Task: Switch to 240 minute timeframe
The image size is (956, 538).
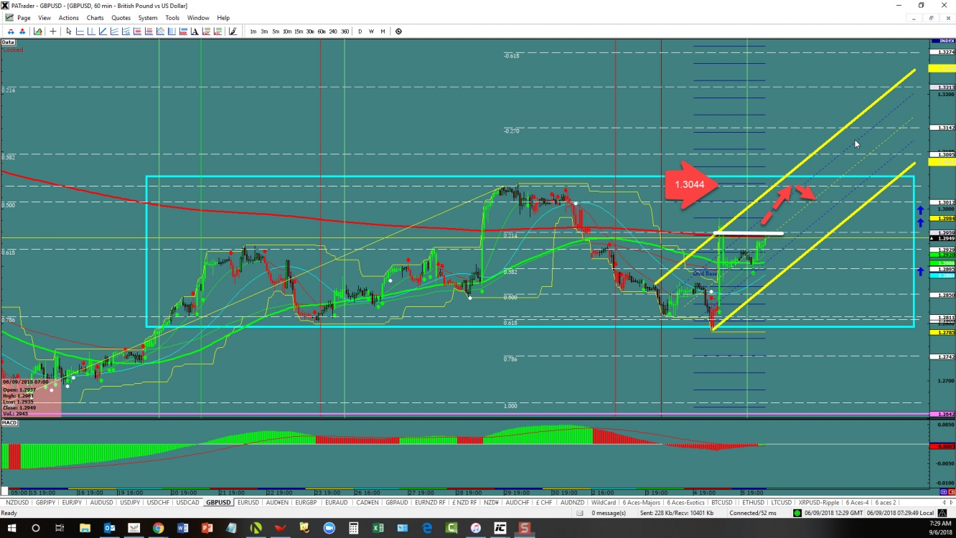Action: click(x=333, y=32)
